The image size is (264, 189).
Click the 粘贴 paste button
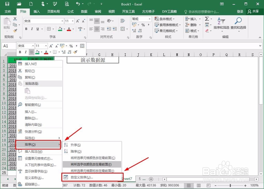[x=7, y=25]
